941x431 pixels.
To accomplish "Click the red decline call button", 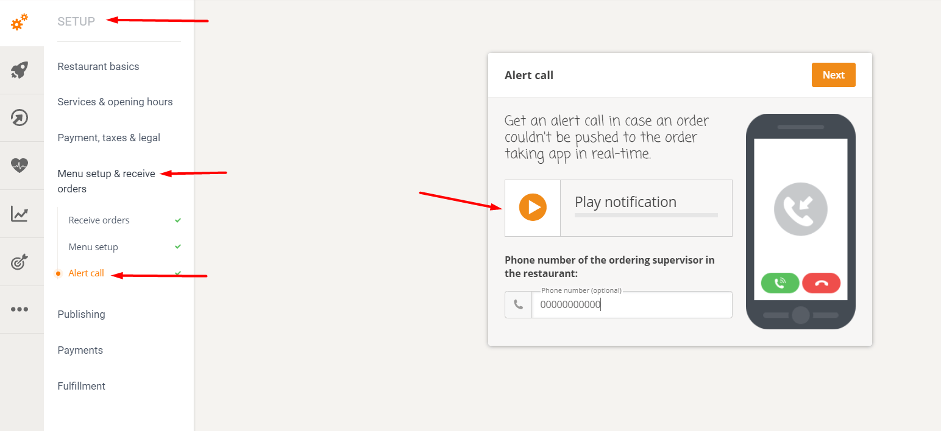I will click(x=821, y=283).
